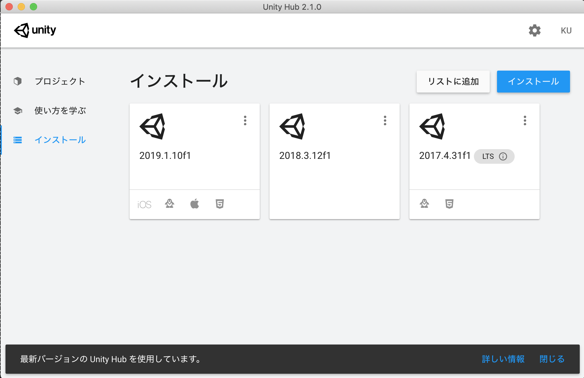Click Unity icon on 2018.3.12f1 card
Viewport: 584px width, 378px height.
(292, 126)
